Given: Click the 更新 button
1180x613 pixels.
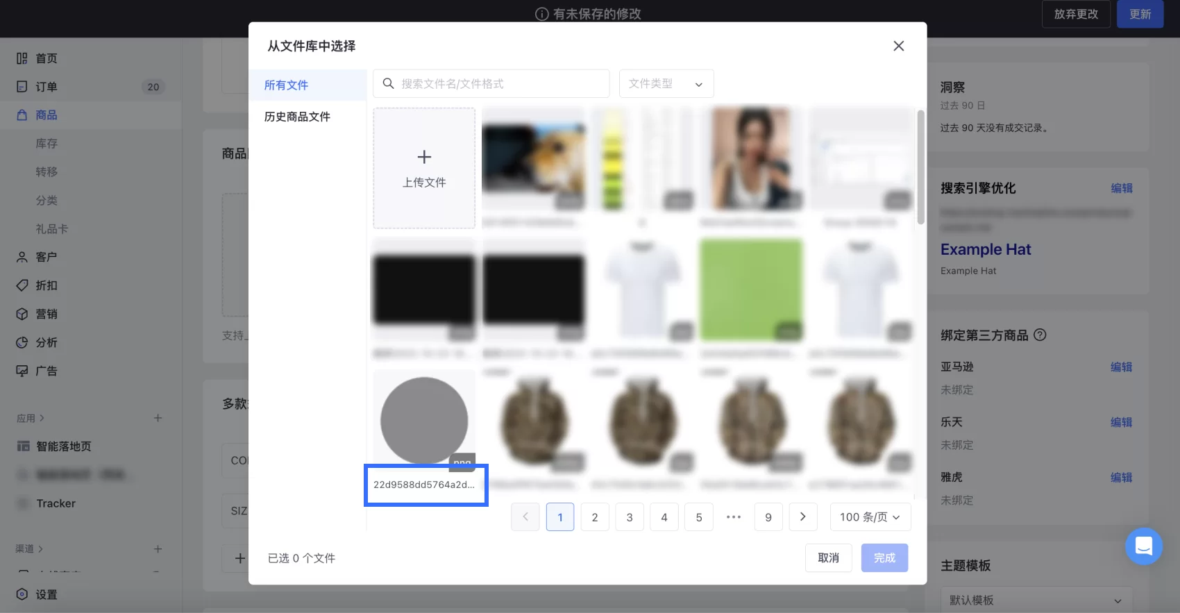Looking at the screenshot, I should tap(1140, 14).
